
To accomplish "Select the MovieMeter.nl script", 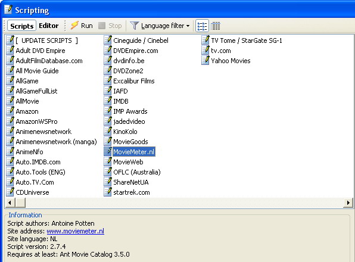I will pyautogui.click(x=134, y=152).
